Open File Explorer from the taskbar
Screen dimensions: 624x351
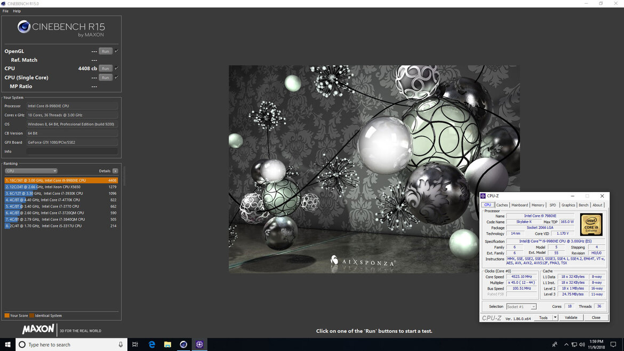(x=167, y=345)
